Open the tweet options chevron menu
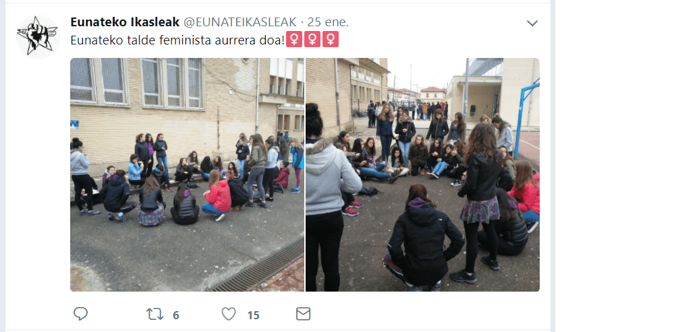Image resolution: width=674 pixels, height=332 pixels. pos(532,23)
